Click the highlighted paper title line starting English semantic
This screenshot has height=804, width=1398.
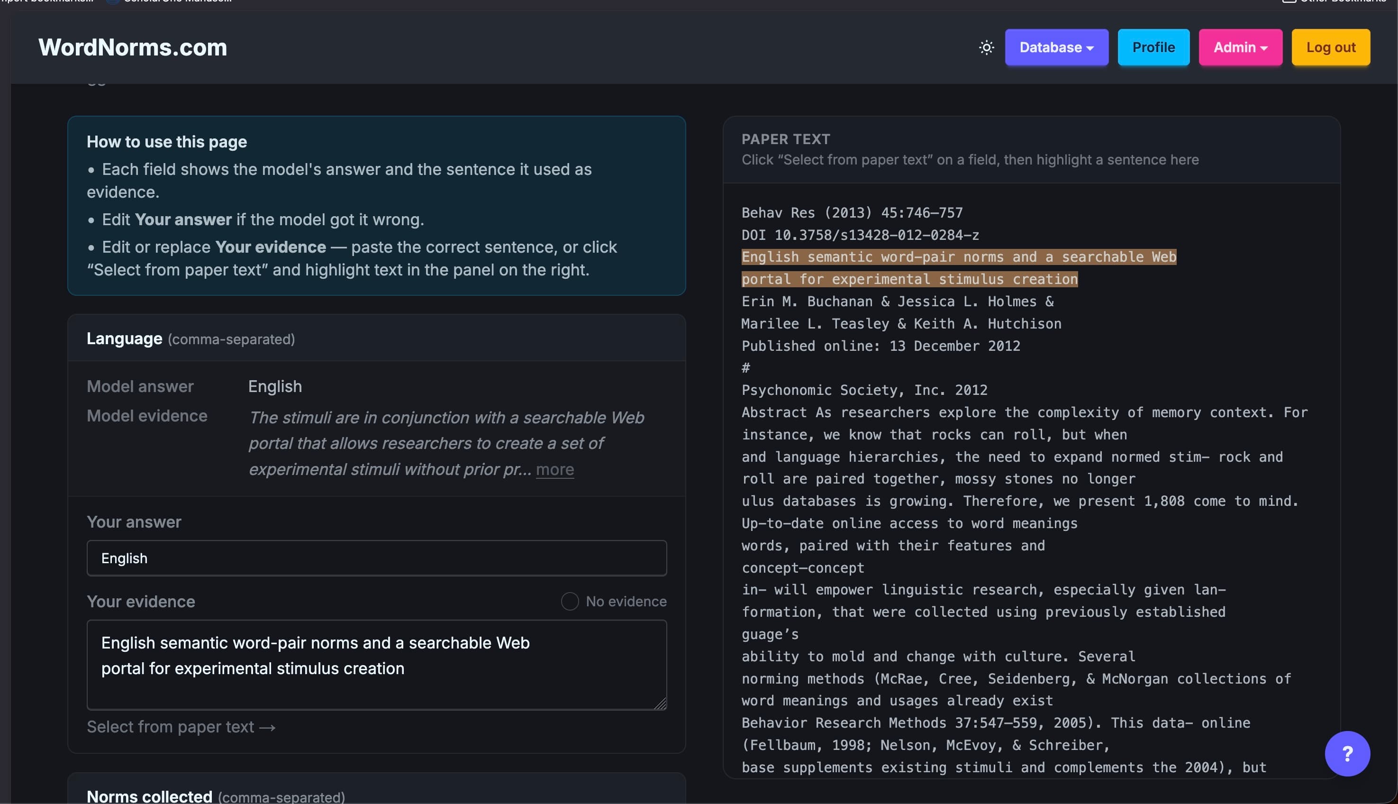(x=959, y=257)
